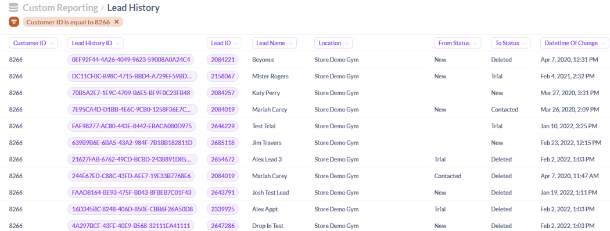Open the From Status column menu
The image size is (610, 231).
point(458,43)
